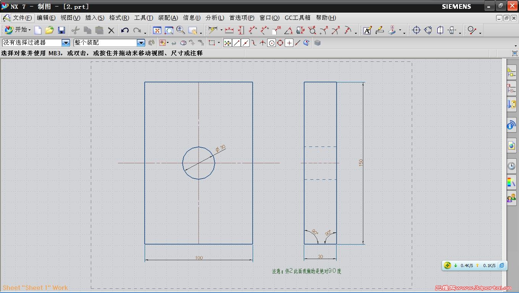Toggle the Control Point snap
Image resolution: width=519 pixels, height=293 pixels.
(x=254, y=43)
